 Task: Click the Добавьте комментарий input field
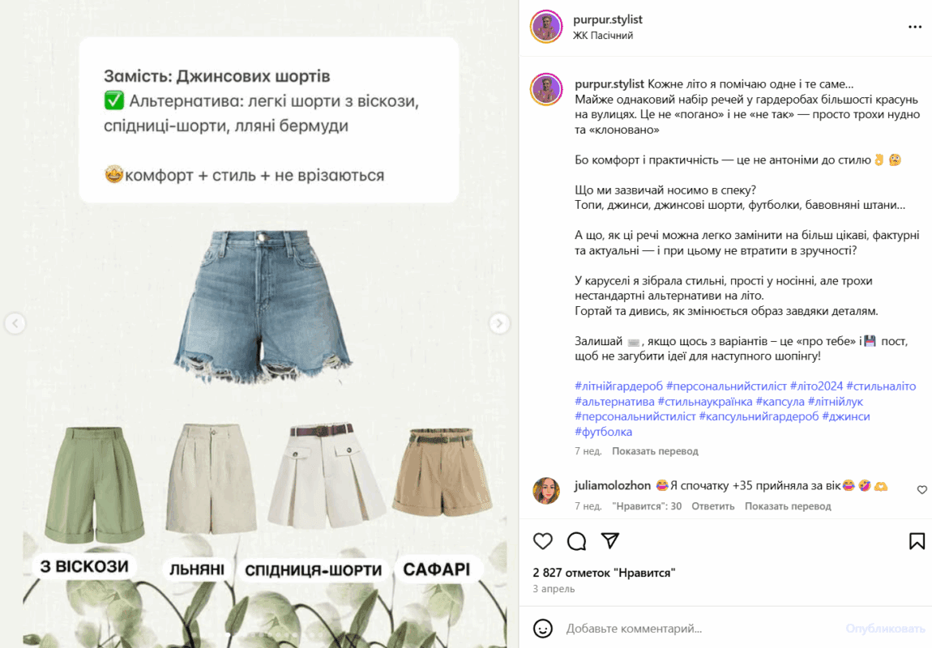(701, 629)
